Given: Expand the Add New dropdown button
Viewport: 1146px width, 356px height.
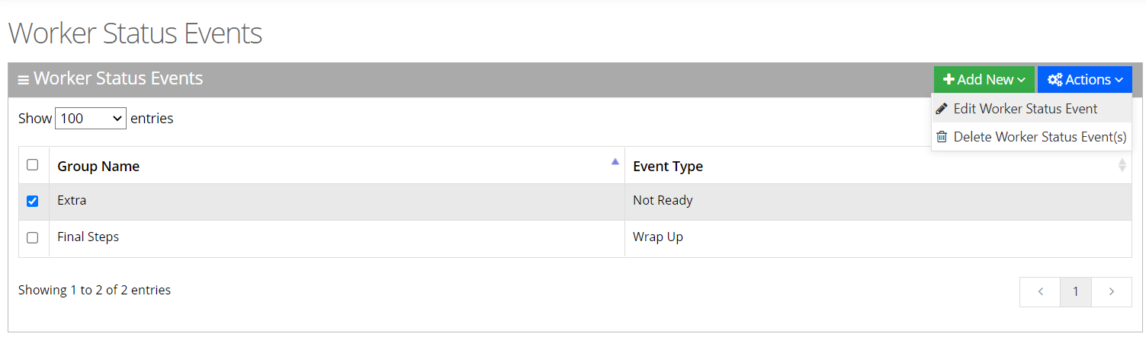Looking at the screenshot, I should [x=984, y=80].
